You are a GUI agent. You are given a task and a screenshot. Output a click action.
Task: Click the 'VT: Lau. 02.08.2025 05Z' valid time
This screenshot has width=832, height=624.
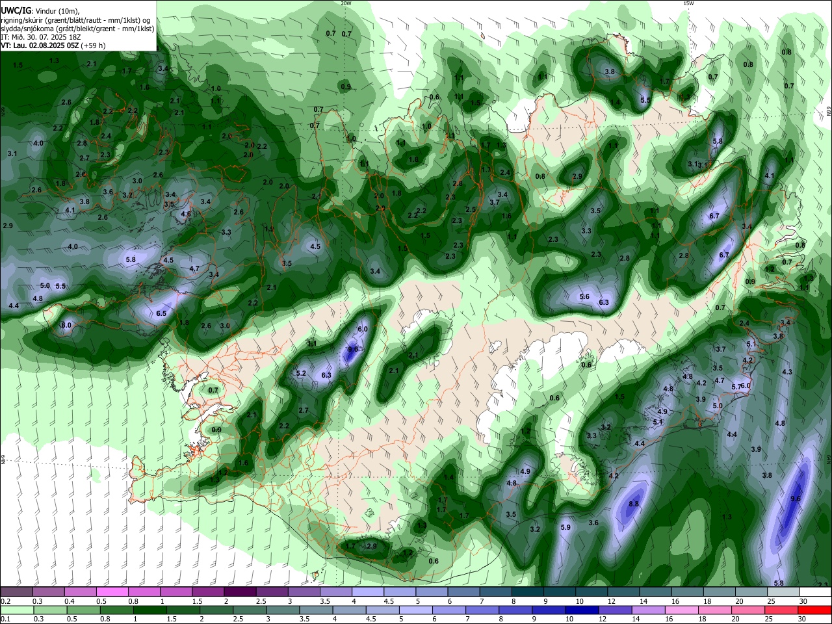pos(40,45)
